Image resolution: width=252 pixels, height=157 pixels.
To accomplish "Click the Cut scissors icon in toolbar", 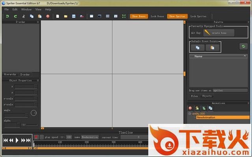I will (24, 16).
